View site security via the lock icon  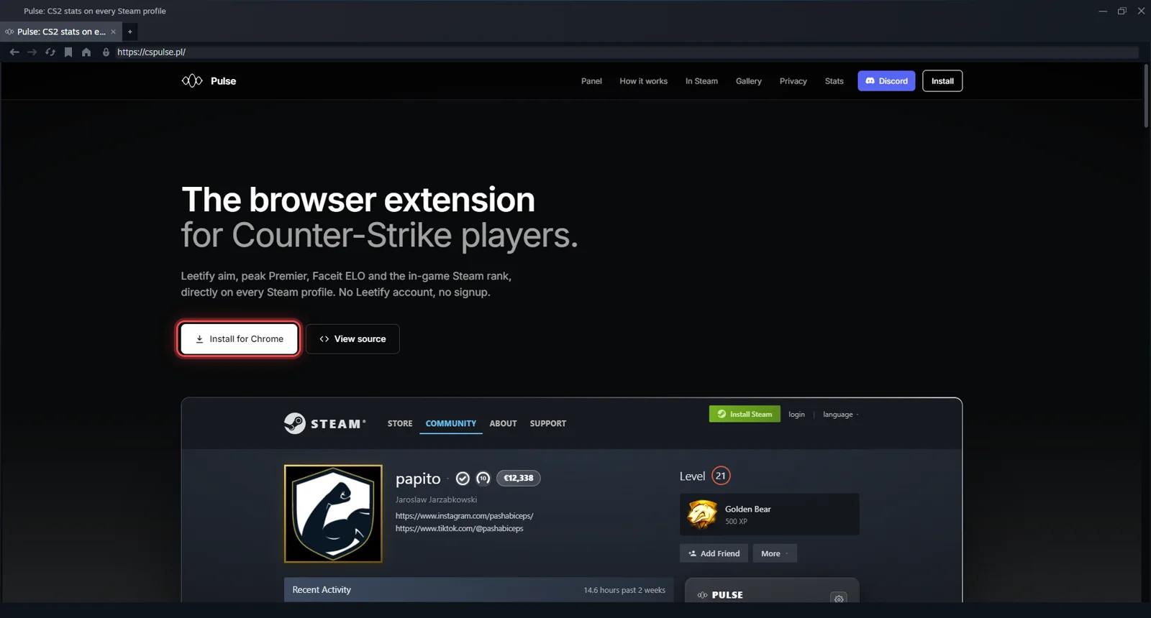106,52
